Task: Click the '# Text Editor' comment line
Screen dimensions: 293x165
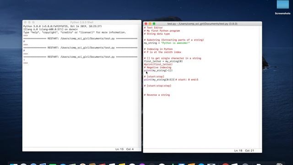Action: coord(153,27)
